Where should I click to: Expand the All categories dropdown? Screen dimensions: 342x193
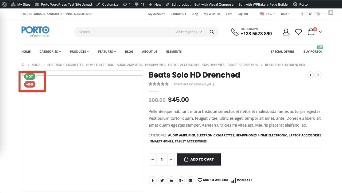pos(189,32)
